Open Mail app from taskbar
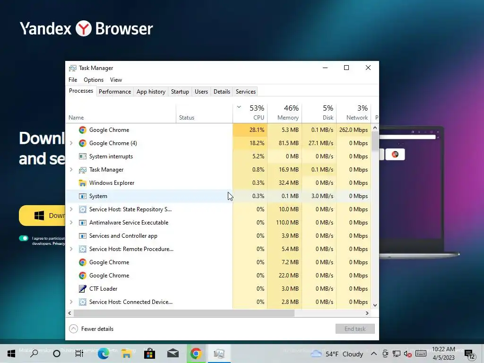Screen dimensions: 484x363 tap(173, 354)
